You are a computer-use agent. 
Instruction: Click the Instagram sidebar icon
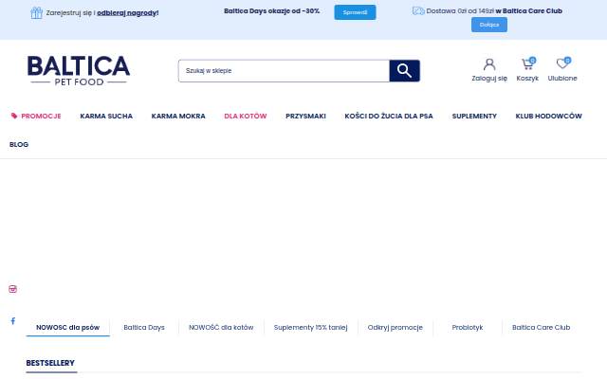(12, 289)
